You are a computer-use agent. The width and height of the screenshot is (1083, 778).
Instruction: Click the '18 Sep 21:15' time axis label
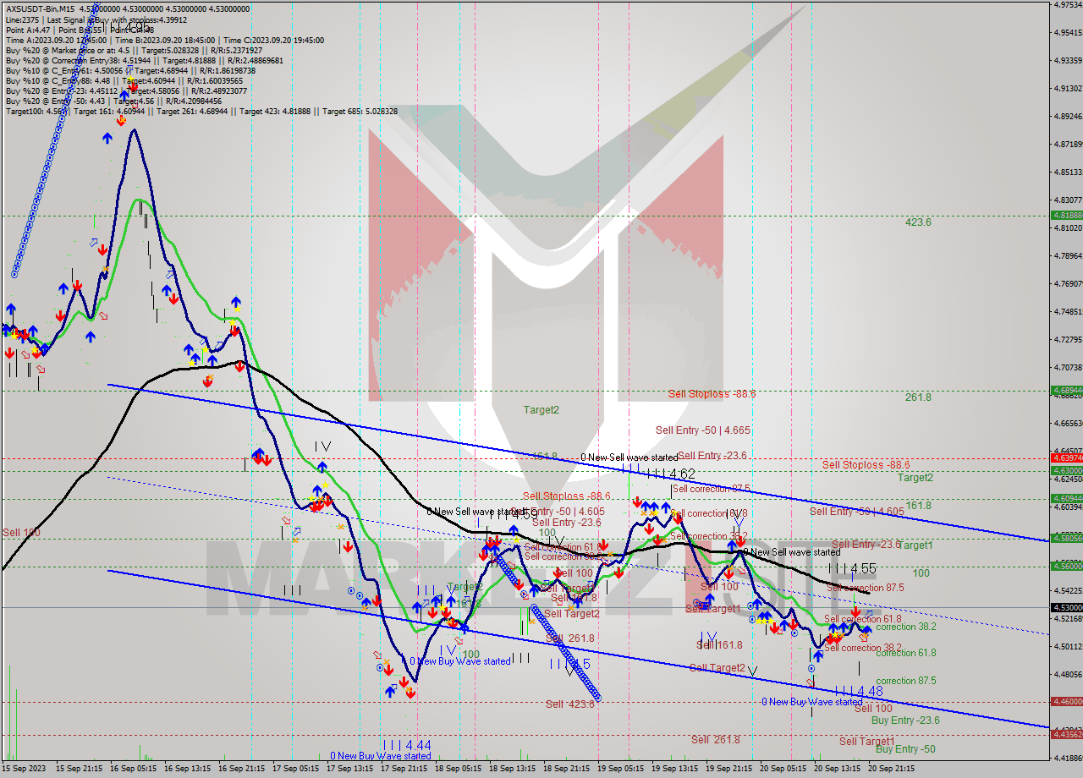click(567, 770)
